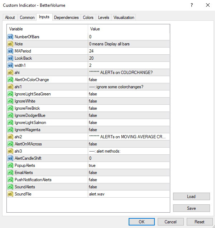Open the Levels tab
The width and height of the screenshot is (215, 228).
click(104, 18)
